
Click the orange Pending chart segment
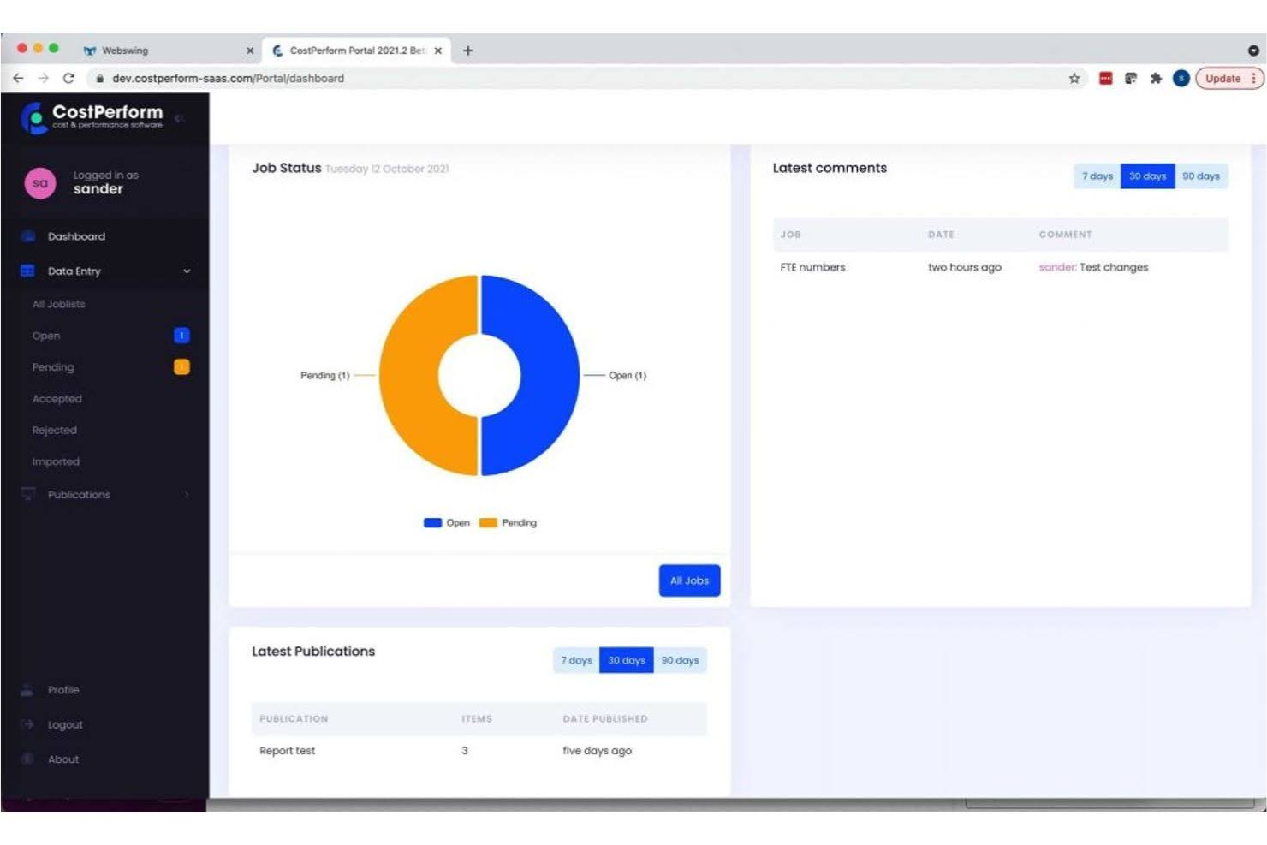(411, 375)
